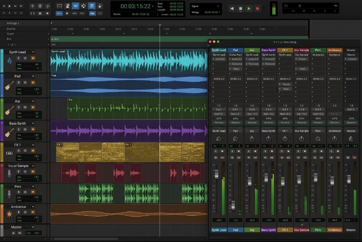Click the FX 1 color label at mixer bottom
Viewport: 362px width, 242px height.
click(x=285, y=230)
